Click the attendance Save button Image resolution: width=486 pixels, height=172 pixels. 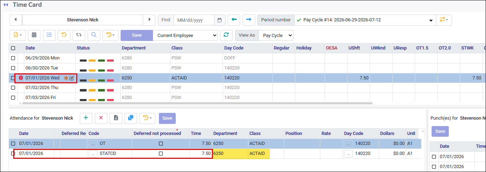pos(167,118)
